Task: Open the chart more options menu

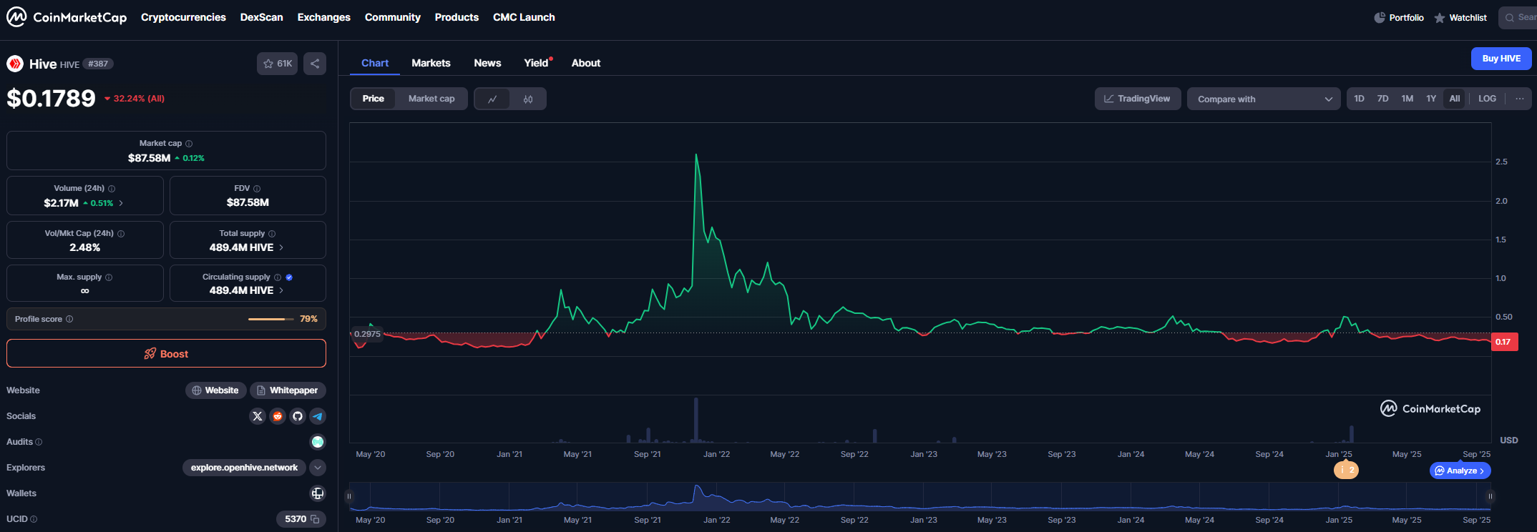Action: coord(1519,99)
